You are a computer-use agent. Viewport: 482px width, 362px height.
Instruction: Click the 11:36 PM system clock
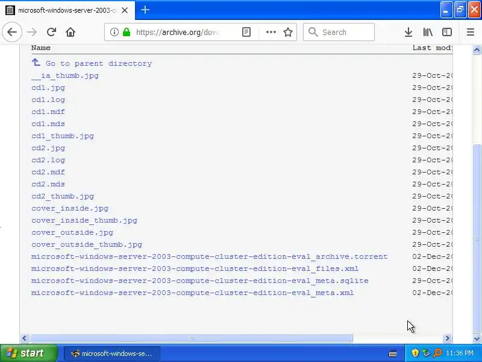[x=460, y=353]
